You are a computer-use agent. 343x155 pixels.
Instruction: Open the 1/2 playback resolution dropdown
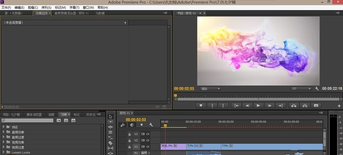pyautogui.click(x=301, y=89)
